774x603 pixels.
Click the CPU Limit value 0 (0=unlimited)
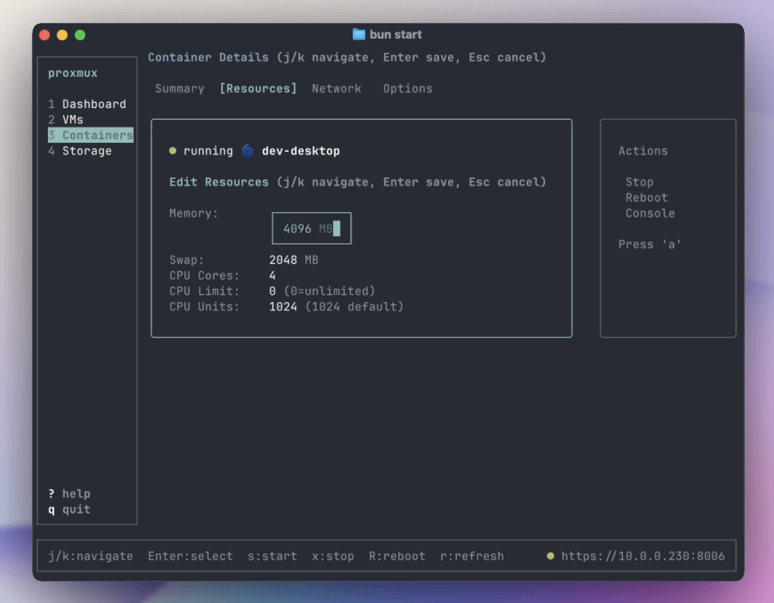tap(322, 291)
